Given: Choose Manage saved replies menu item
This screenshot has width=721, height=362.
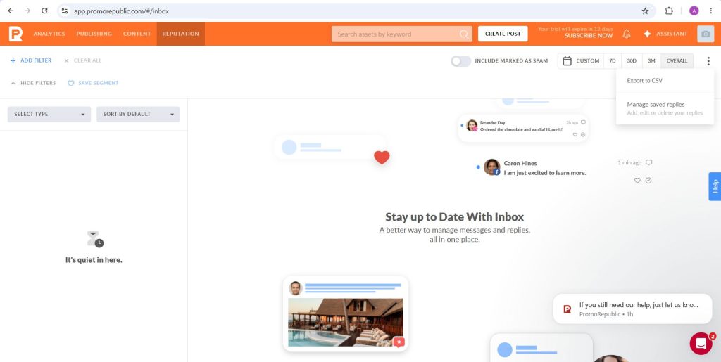Looking at the screenshot, I should pos(665,108).
